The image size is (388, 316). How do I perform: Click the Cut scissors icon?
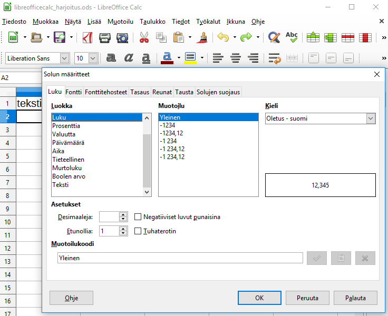point(144,37)
